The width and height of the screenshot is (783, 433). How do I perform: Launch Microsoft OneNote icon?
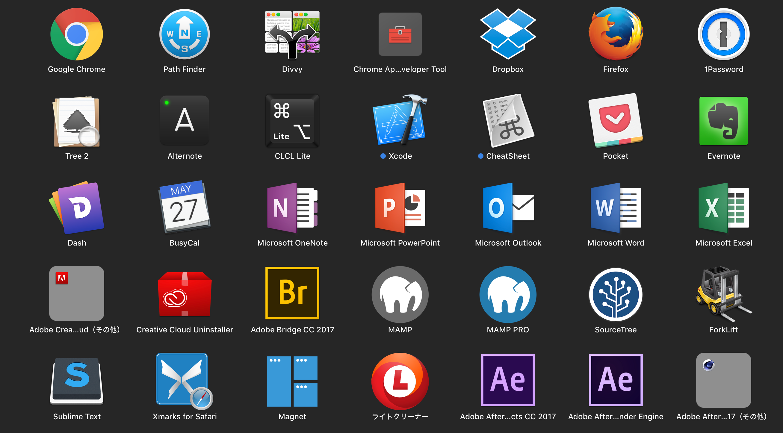tap(292, 208)
